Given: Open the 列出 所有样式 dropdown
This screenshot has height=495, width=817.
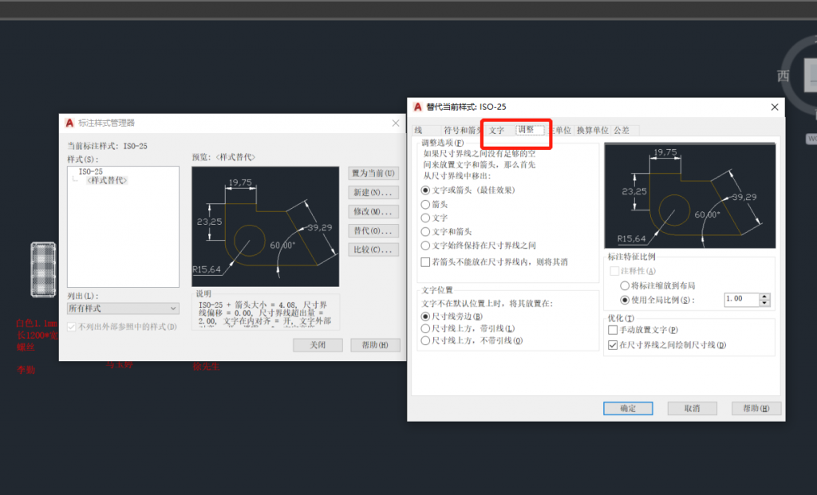Looking at the screenshot, I should coord(123,308).
